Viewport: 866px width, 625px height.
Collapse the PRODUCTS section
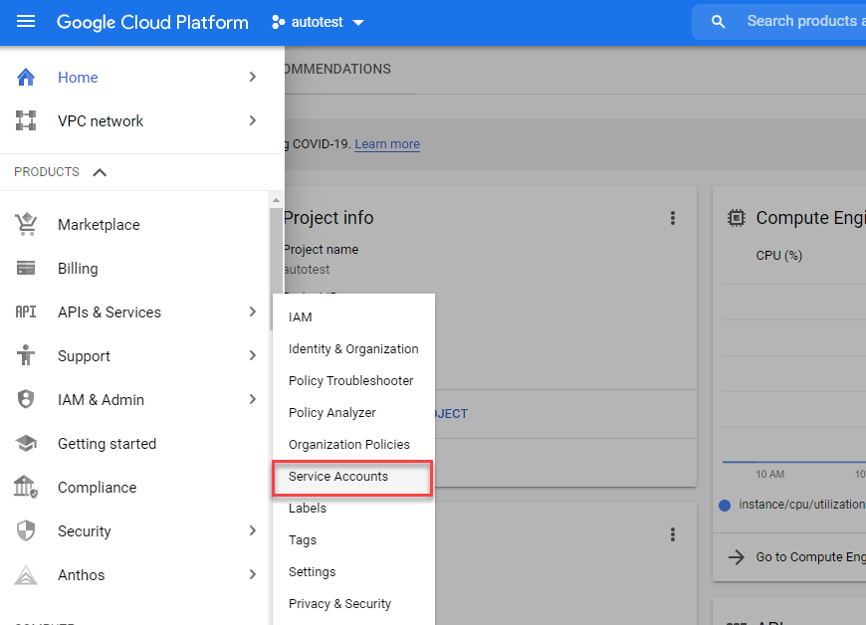pyautogui.click(x=99, y=172)
